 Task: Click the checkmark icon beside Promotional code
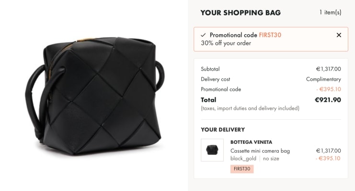203,35
